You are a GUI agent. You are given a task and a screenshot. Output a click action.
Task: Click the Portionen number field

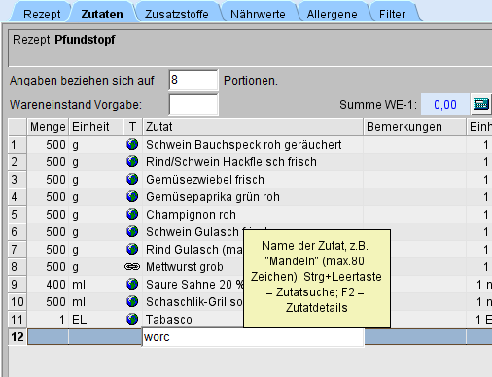(x=193, y=80)
